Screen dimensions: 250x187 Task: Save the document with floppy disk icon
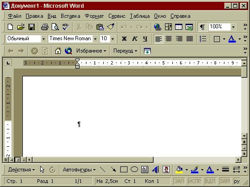(32, 27)
